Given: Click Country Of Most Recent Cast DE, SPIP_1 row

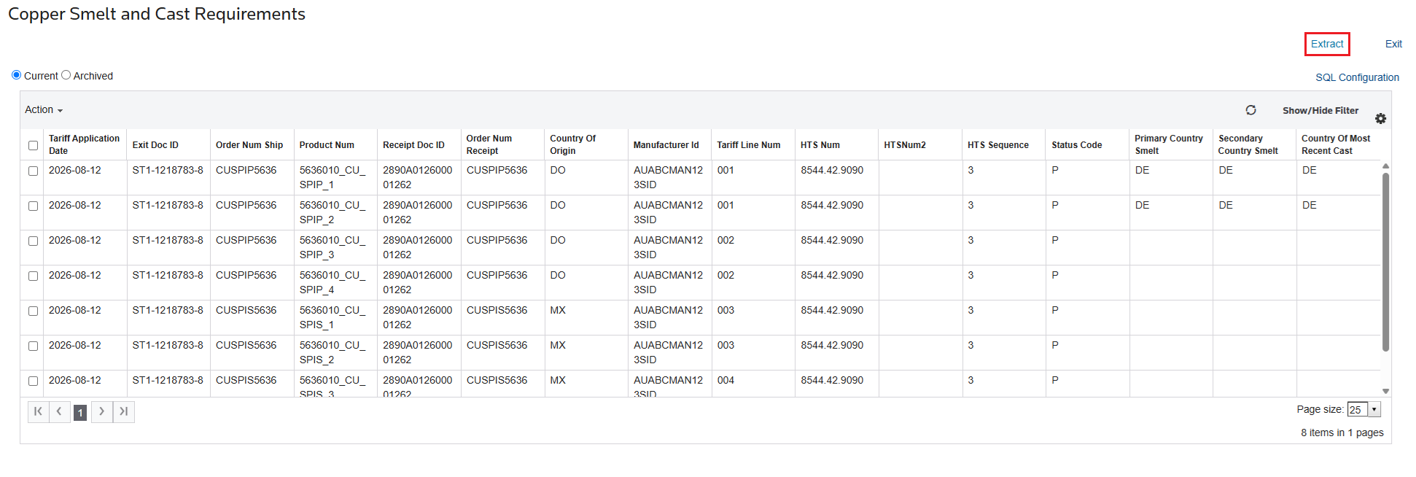Looking at the screenshot, I should (x=1310, y=170).
